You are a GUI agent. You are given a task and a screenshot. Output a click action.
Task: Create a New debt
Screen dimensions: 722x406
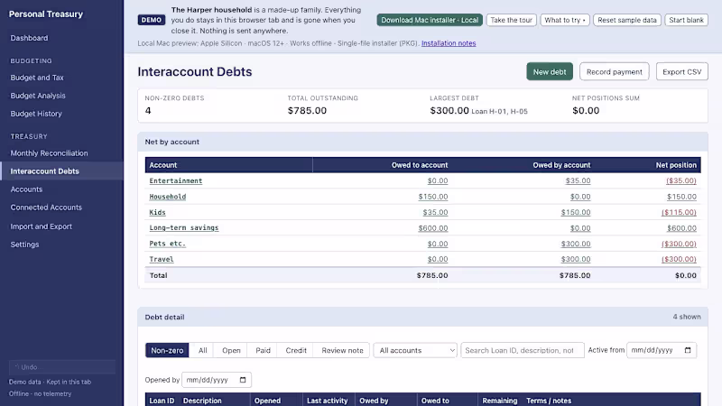(550, 71)
